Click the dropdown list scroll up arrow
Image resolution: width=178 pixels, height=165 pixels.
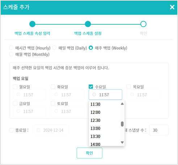coord(122,104)
